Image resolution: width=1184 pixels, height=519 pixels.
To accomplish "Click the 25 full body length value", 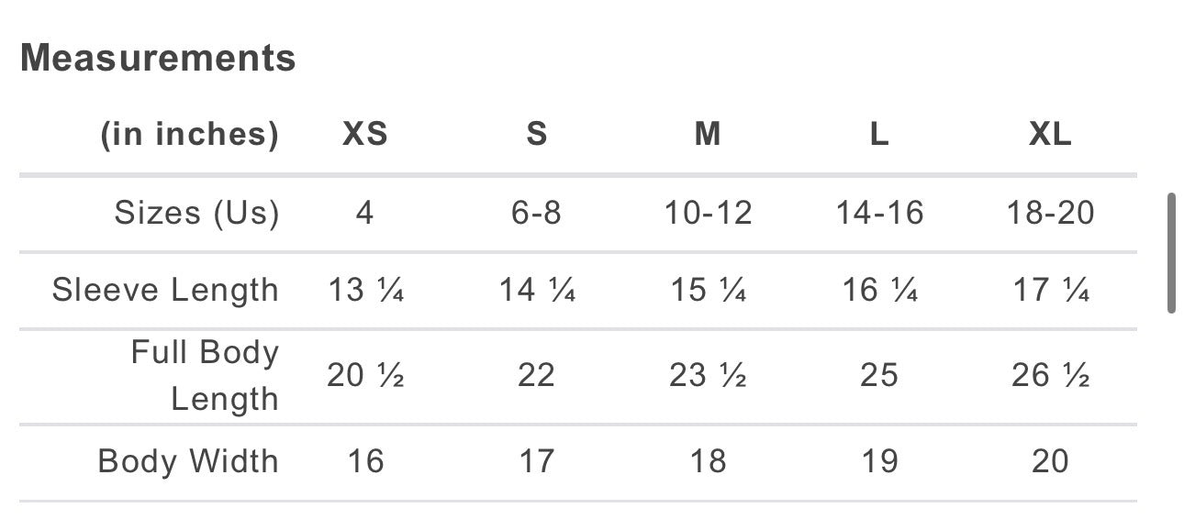I will 879,376.
